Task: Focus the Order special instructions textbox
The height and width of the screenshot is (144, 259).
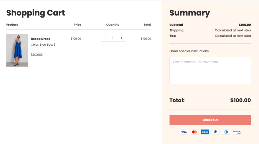Action: [210, 70]
